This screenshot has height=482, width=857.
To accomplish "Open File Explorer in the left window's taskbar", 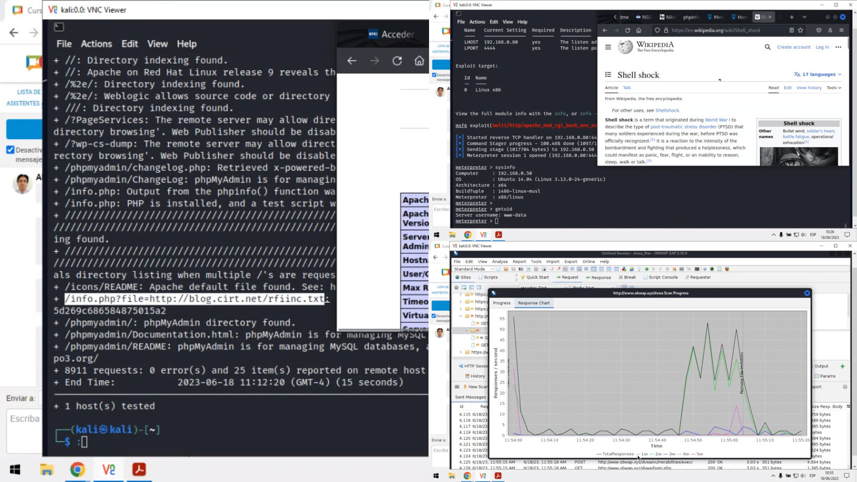I will [x=47, y=470].
